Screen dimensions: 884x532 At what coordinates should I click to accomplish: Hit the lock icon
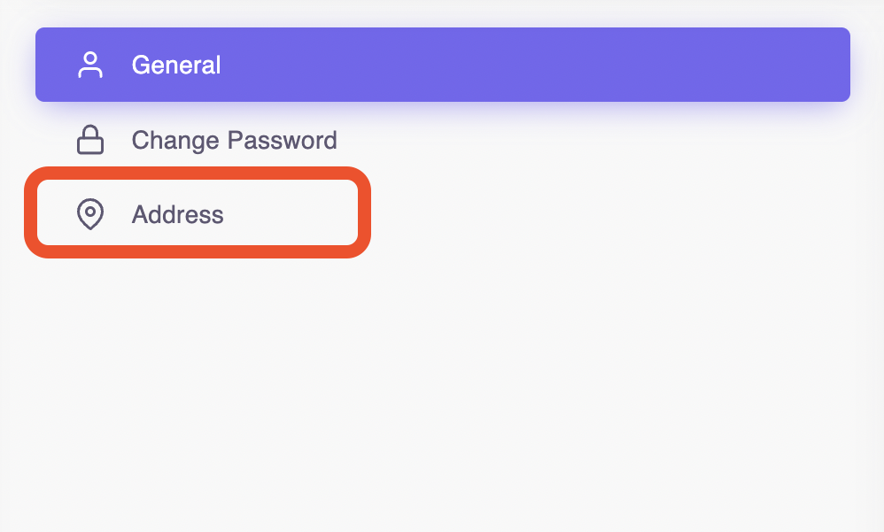[90, 140]
